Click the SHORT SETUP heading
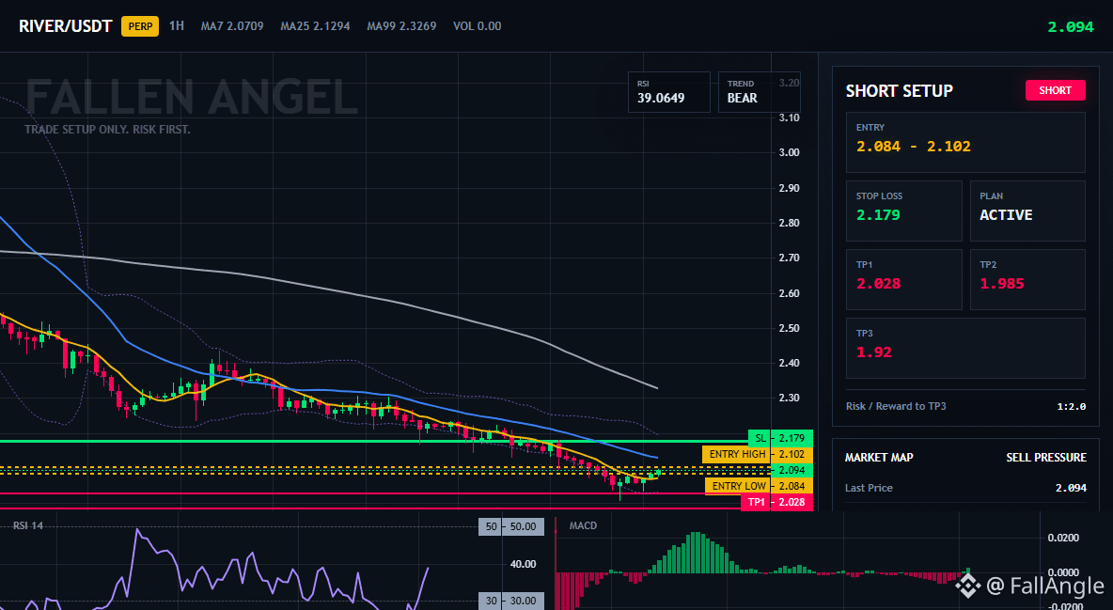 tap(899, 91)
